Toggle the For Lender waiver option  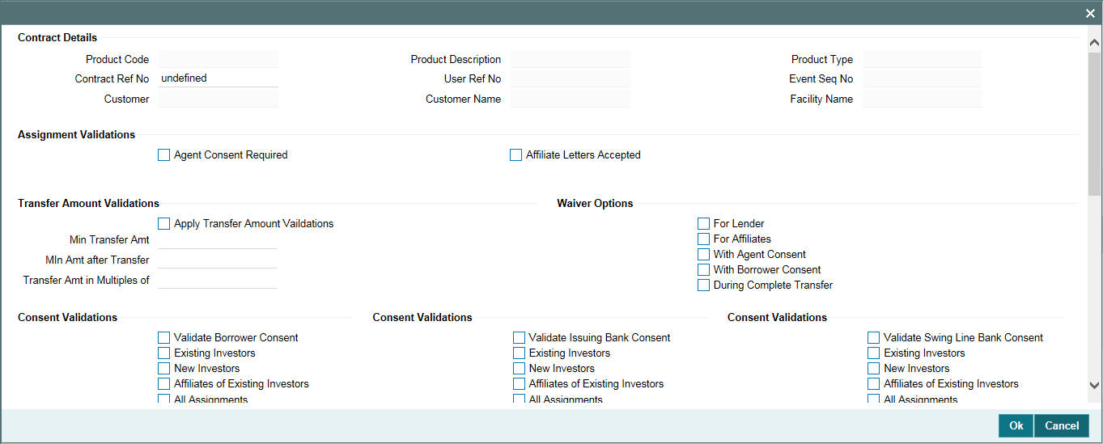703,224
